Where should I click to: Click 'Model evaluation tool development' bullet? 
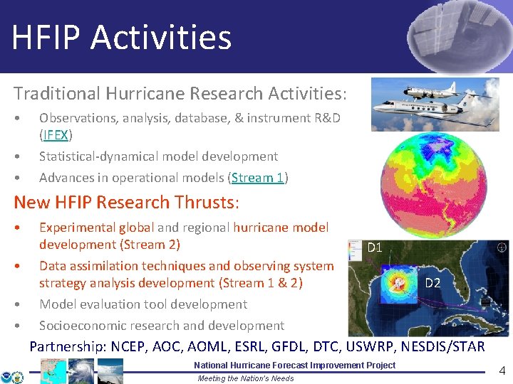click(x=143, y=304)
